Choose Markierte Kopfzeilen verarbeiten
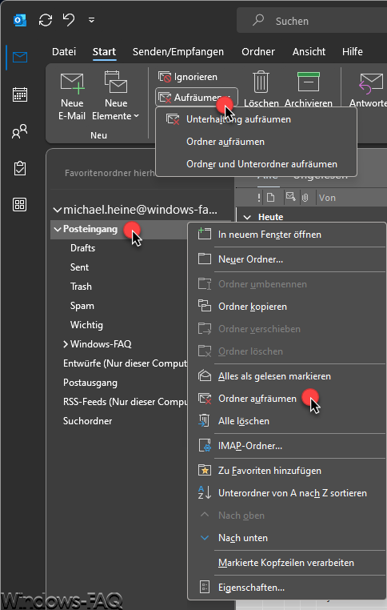This screenshot has width=387, height=610. tap(287, 563)
